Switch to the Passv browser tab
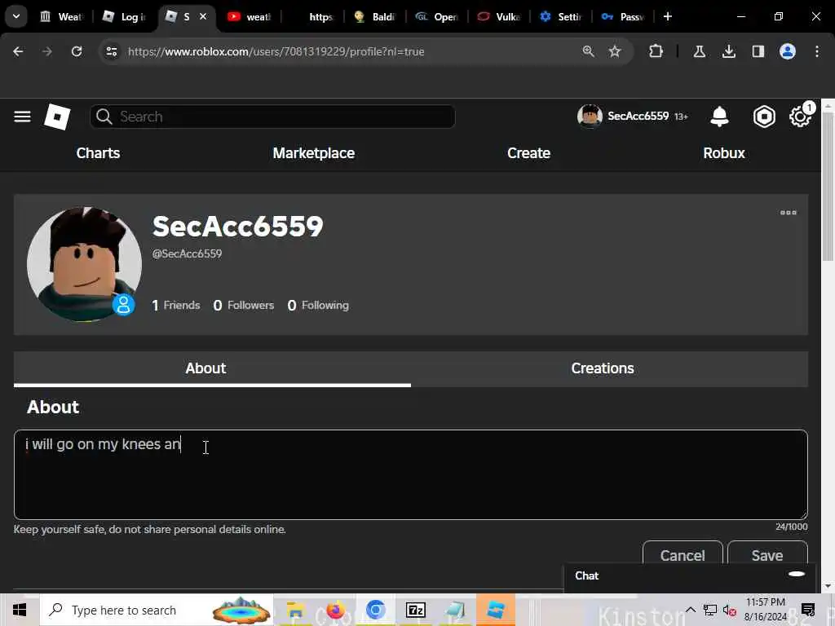 623,17
